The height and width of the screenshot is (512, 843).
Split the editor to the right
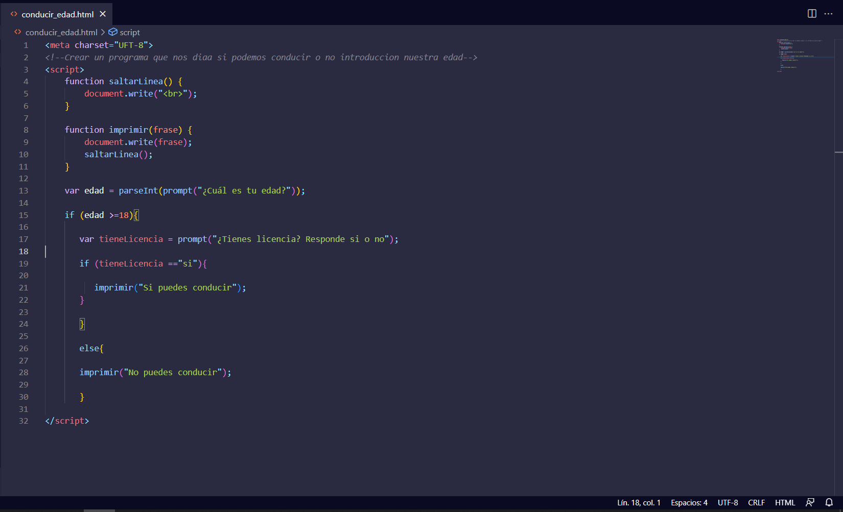tap(812, 14)
